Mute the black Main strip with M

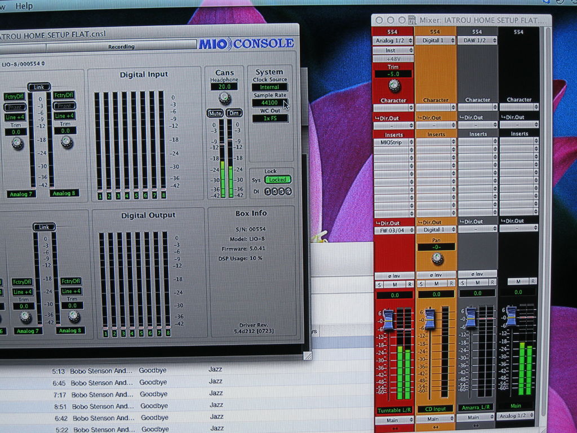(518, 282)
